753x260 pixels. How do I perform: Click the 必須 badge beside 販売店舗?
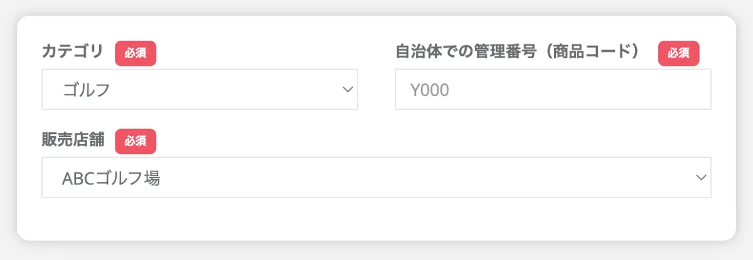click(x=136, y=141)
